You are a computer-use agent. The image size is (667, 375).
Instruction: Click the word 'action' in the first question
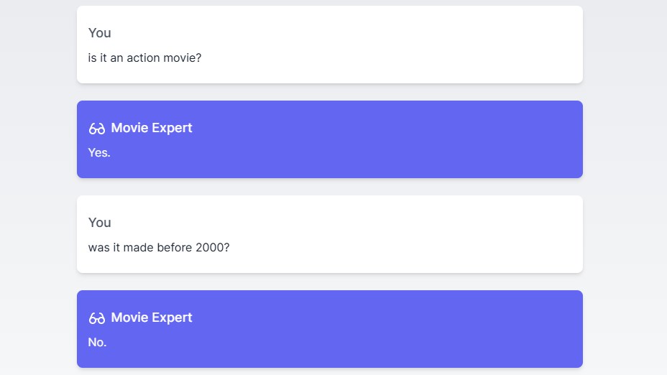coord(143,57)
